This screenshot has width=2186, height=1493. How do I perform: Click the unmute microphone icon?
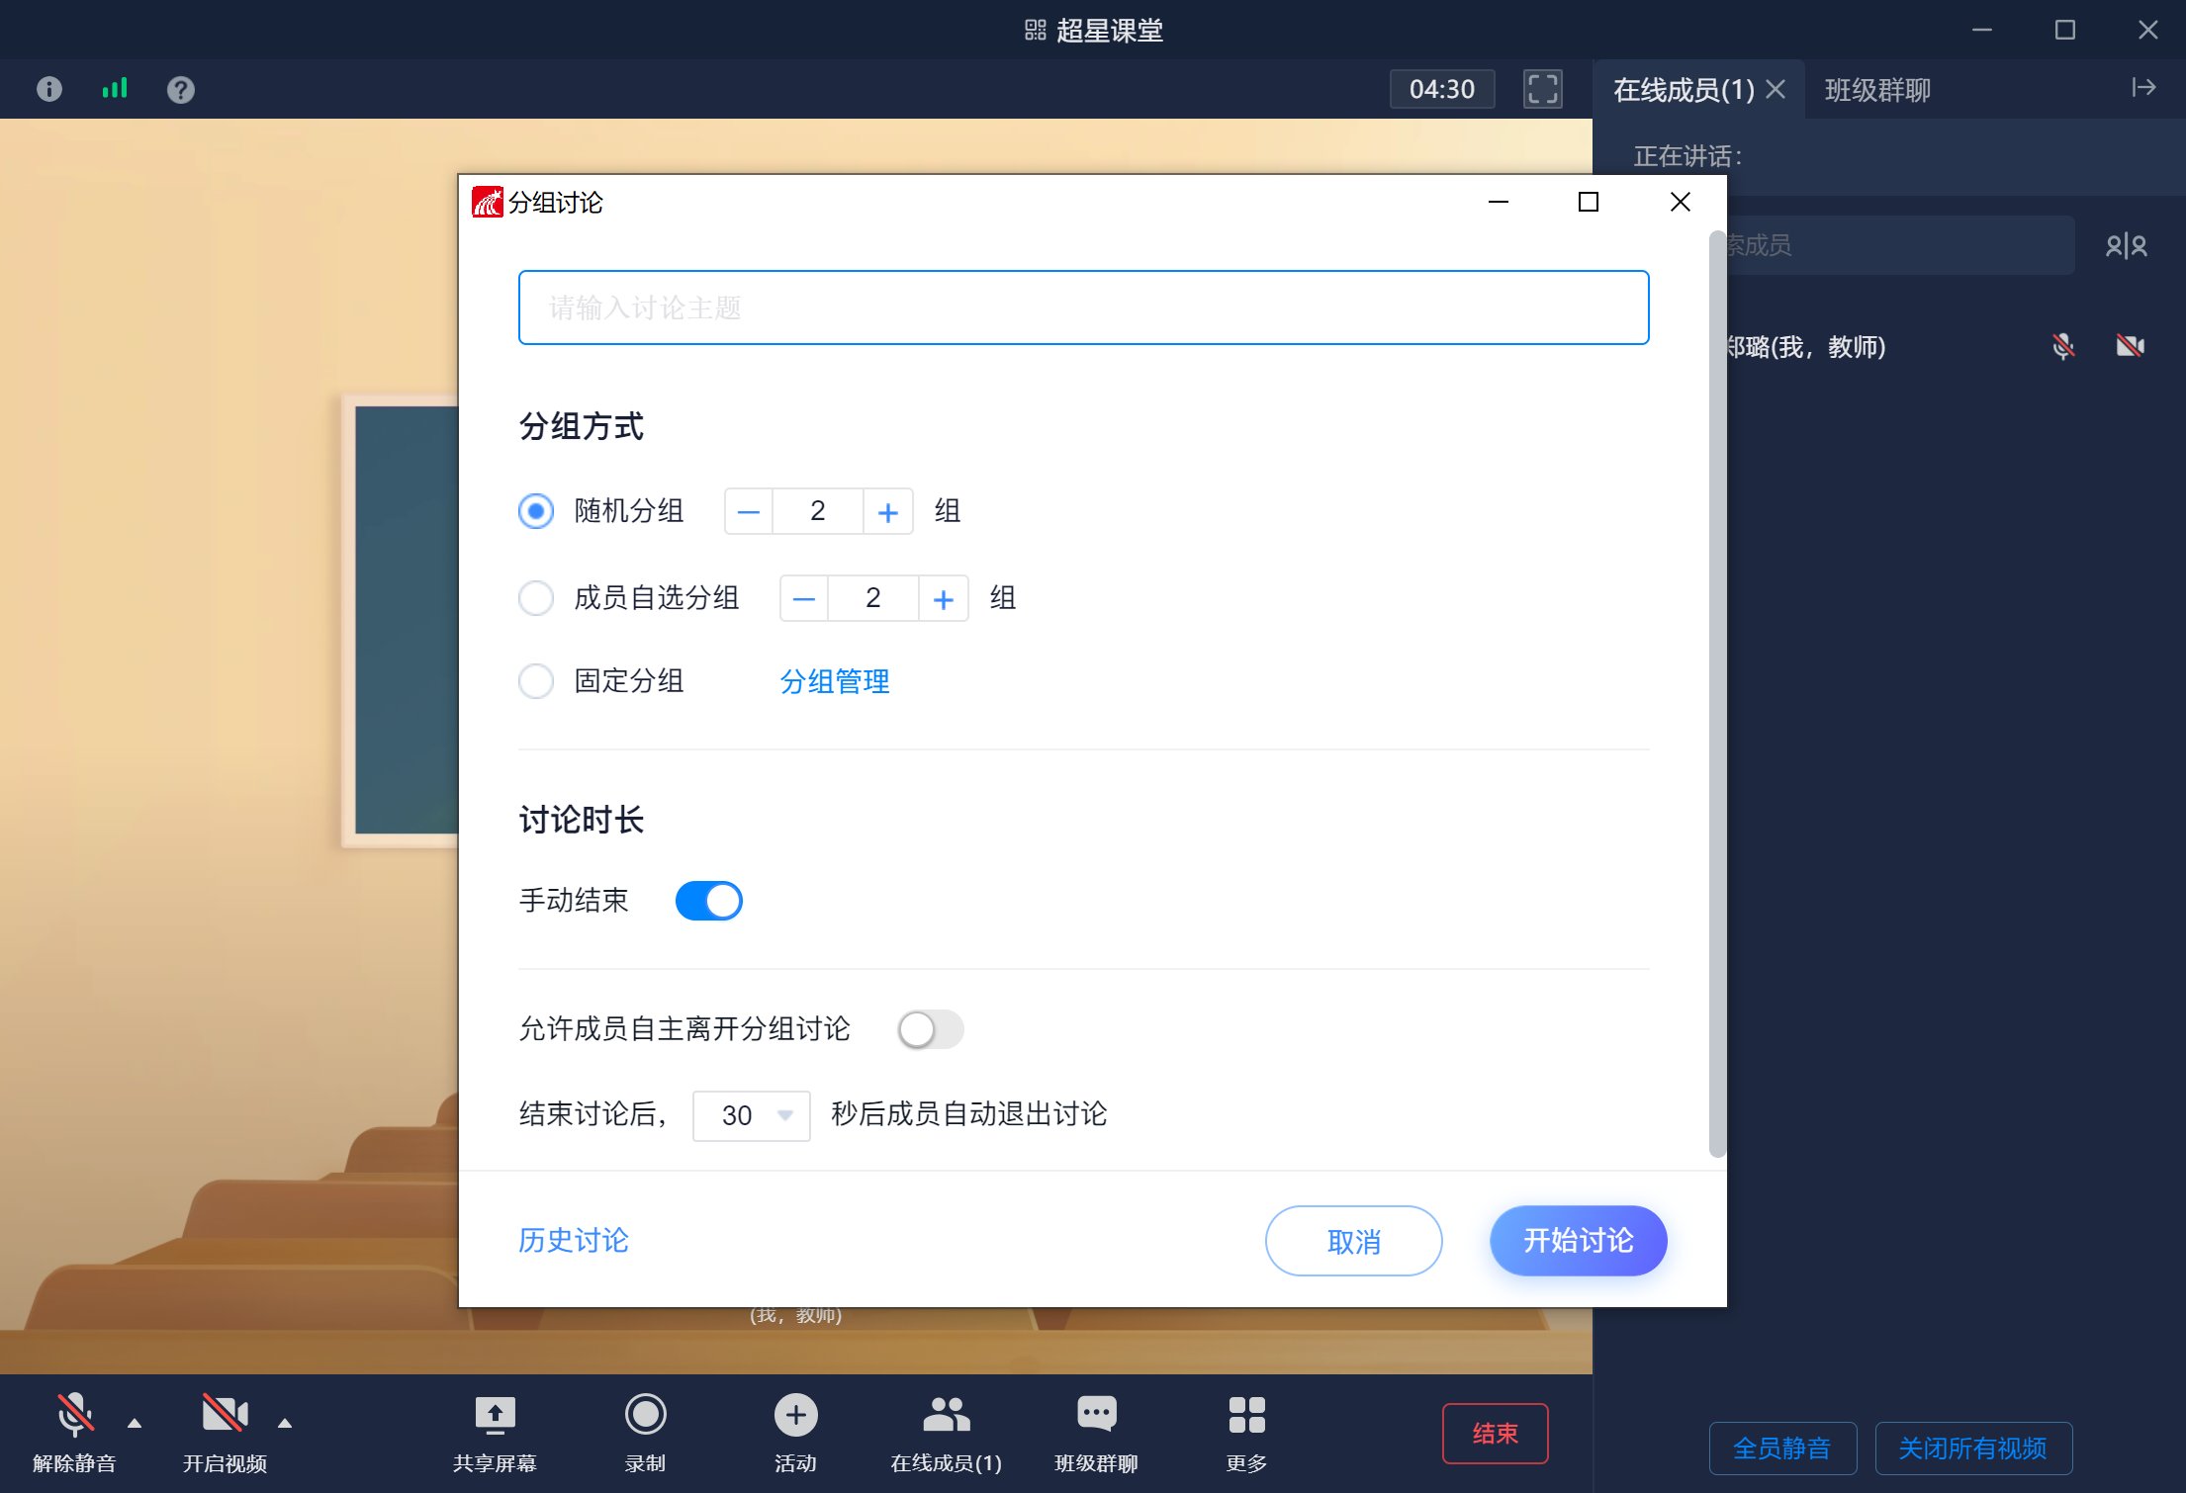[x=74, y=1415]
